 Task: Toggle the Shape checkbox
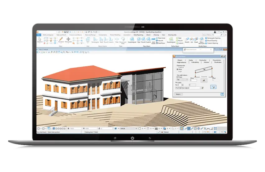point(178,77)
